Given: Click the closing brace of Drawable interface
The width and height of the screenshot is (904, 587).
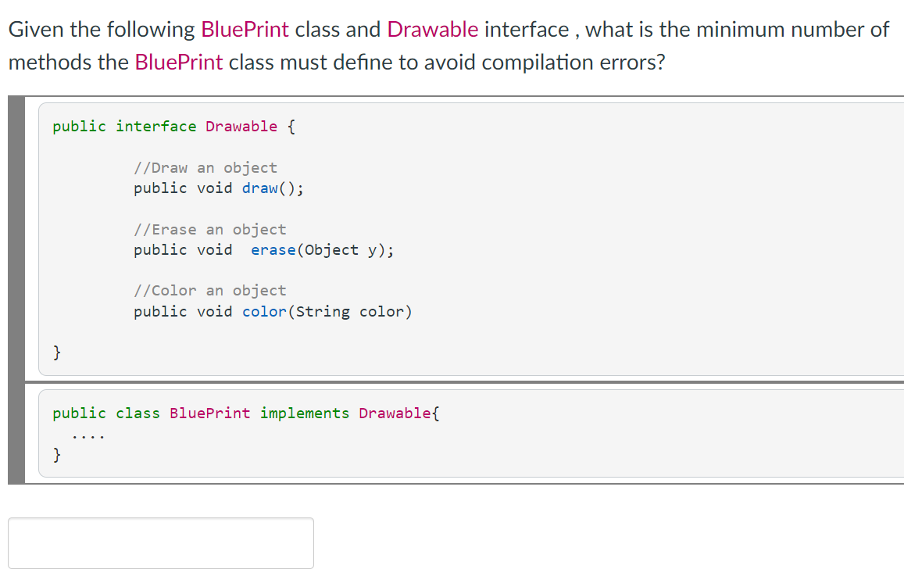Looking at the screenshot, I should pos(56,352).
